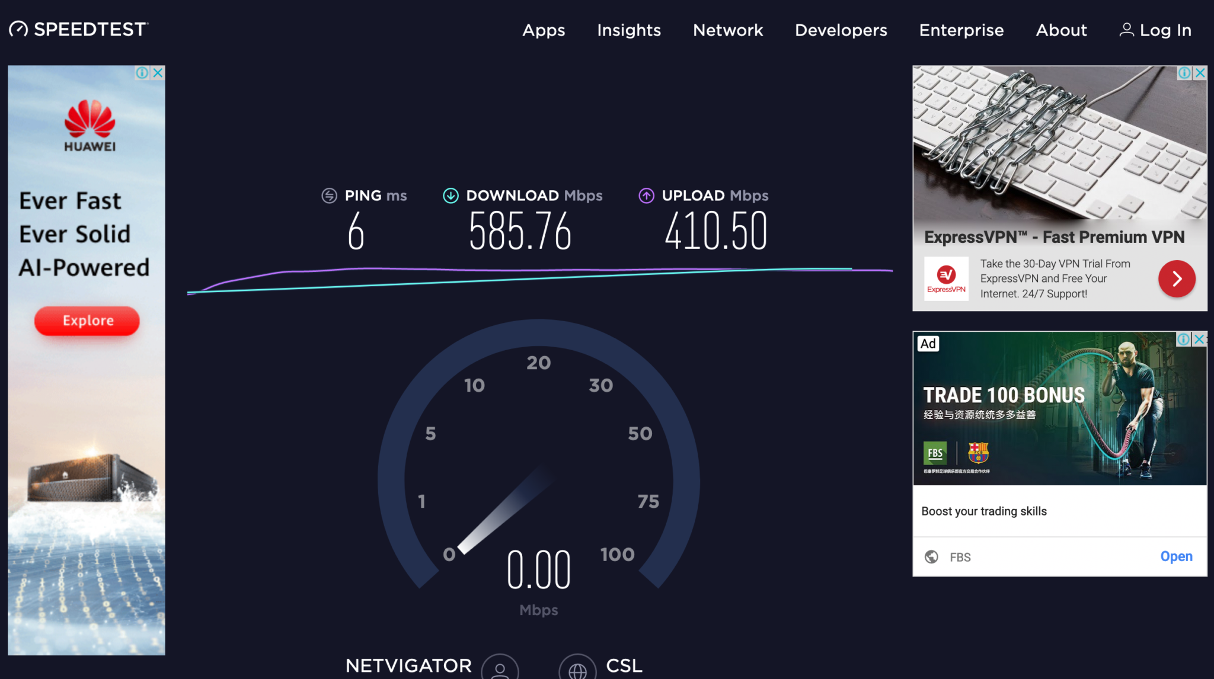Click Log In

click(x=1165, y=30)
